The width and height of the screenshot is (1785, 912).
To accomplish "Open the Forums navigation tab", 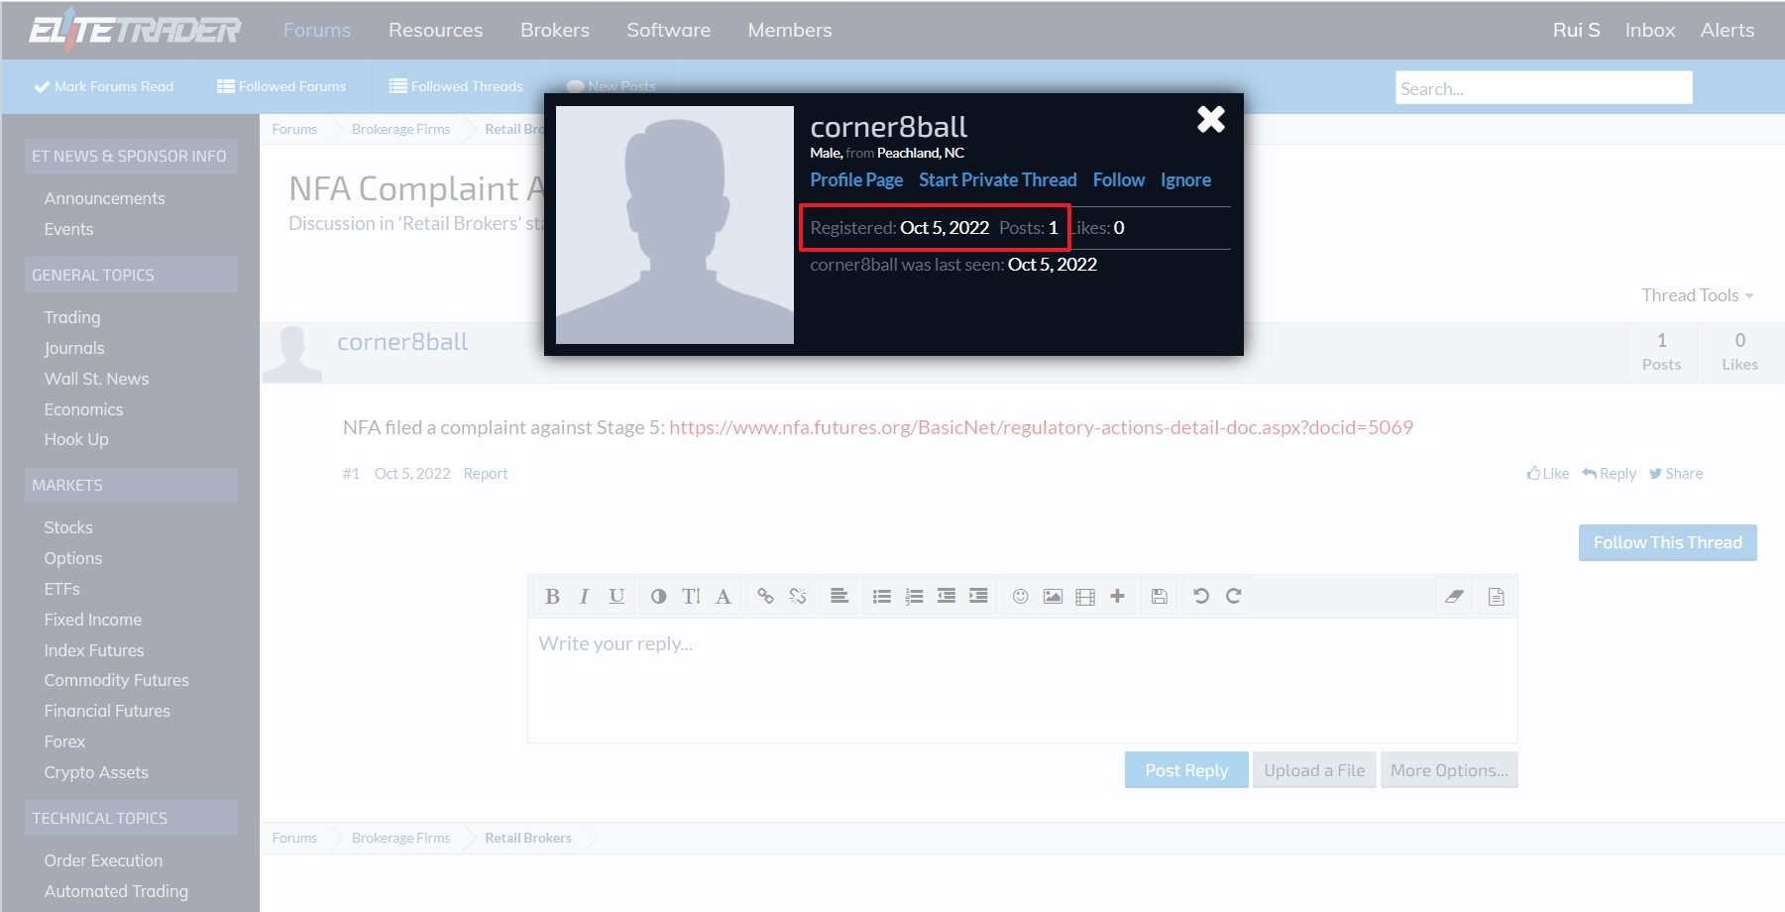I will click(317, 30).
